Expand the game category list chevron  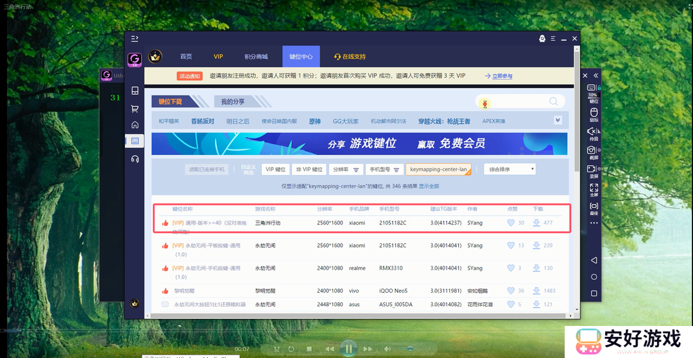(558, 120)
